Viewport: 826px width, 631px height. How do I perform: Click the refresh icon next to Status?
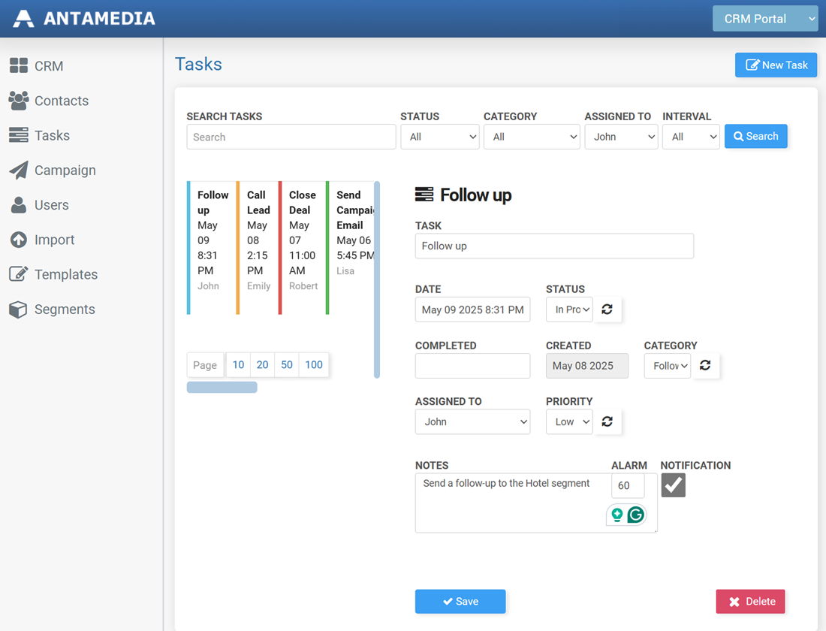point(607,309)
